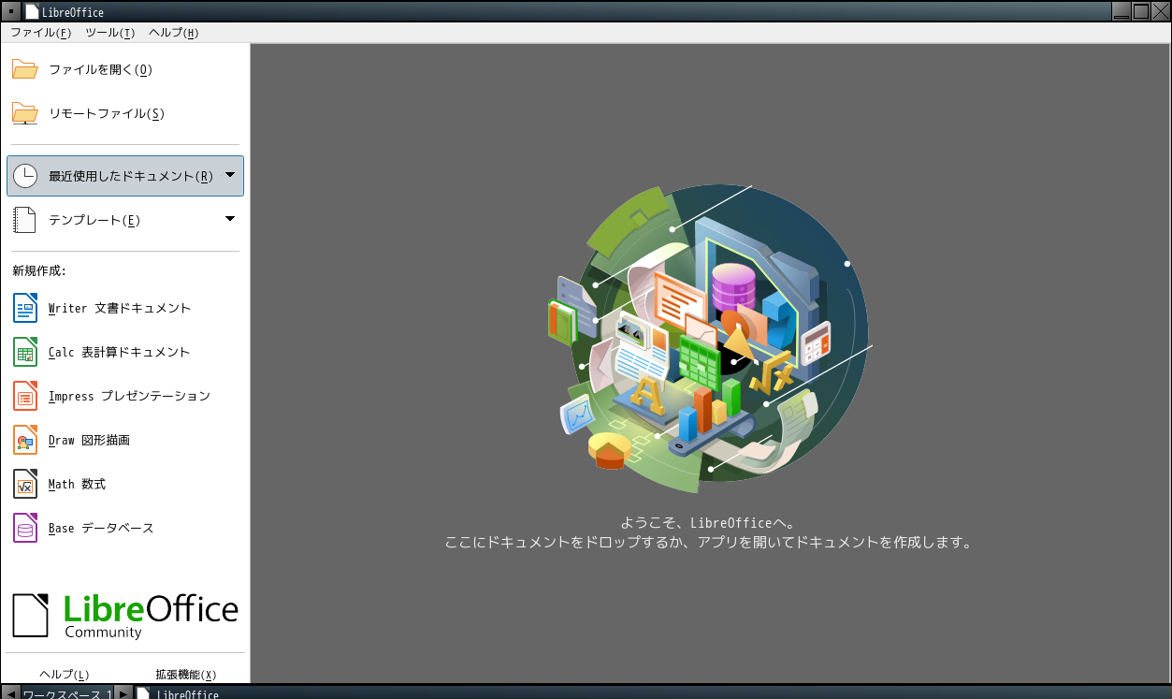
Task: Create an Impress プレゼンテーション
Action: point(125,396)
